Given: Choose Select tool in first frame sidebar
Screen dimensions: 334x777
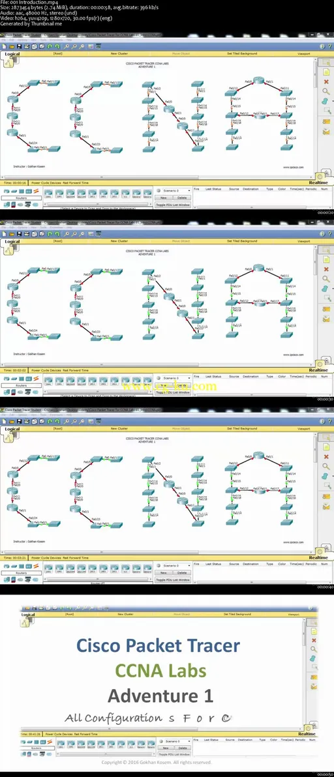Looking at the screenshot, I should click(x=326, y=63).
